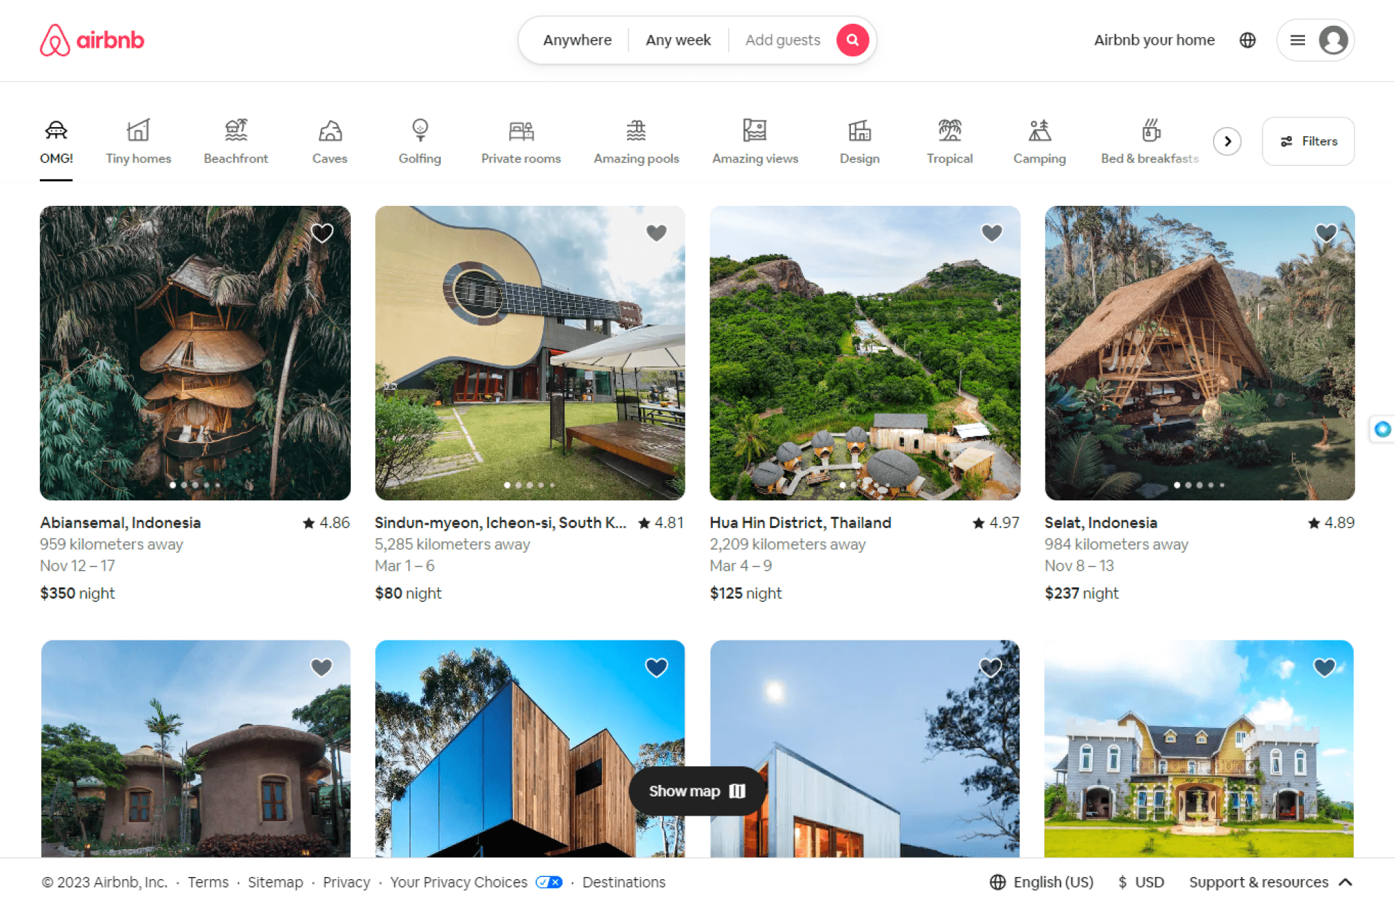
Task: Click the Show map button
Action: click(x=697, y=790)
